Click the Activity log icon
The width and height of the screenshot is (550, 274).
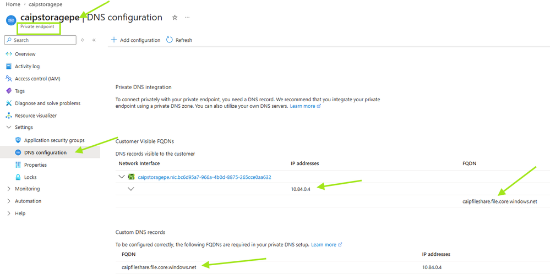[x=9, y=66]
